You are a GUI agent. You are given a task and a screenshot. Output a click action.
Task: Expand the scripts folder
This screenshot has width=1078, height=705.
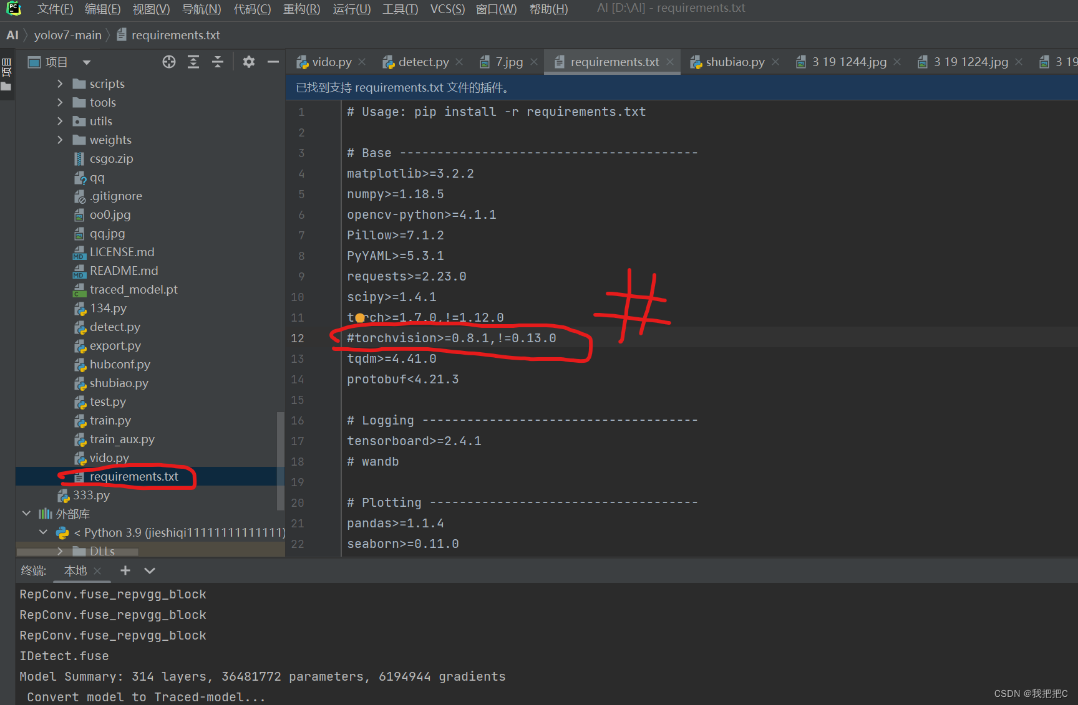pos(60,84)
